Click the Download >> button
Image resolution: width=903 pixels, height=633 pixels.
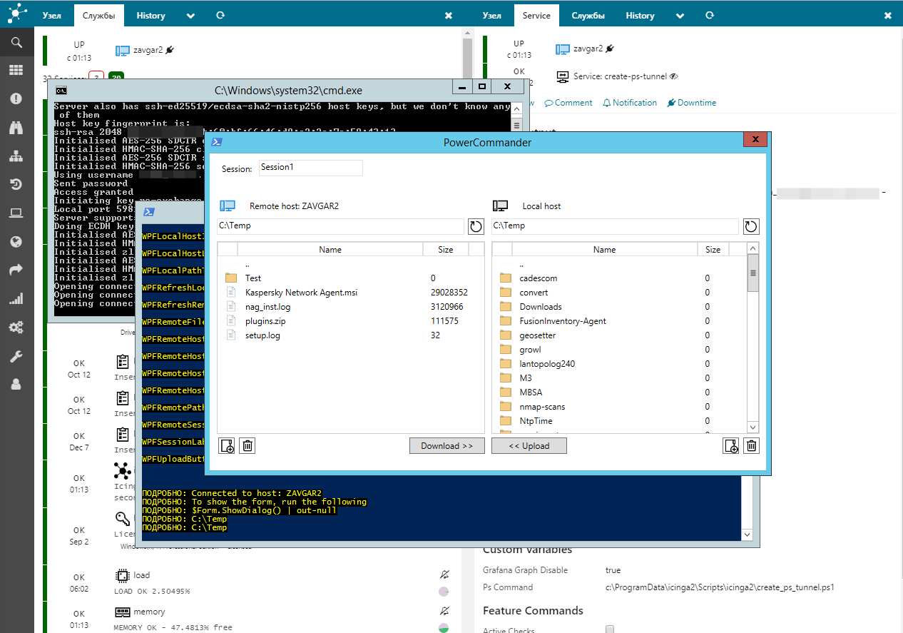[x=447, y=446]
